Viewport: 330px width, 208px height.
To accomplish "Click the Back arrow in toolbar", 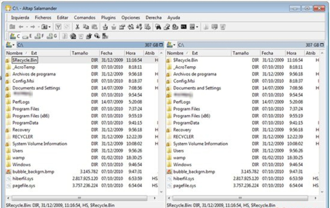I will tap(21, 27).
